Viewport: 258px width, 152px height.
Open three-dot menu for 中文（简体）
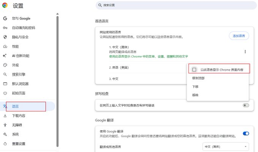pos(245,52)
